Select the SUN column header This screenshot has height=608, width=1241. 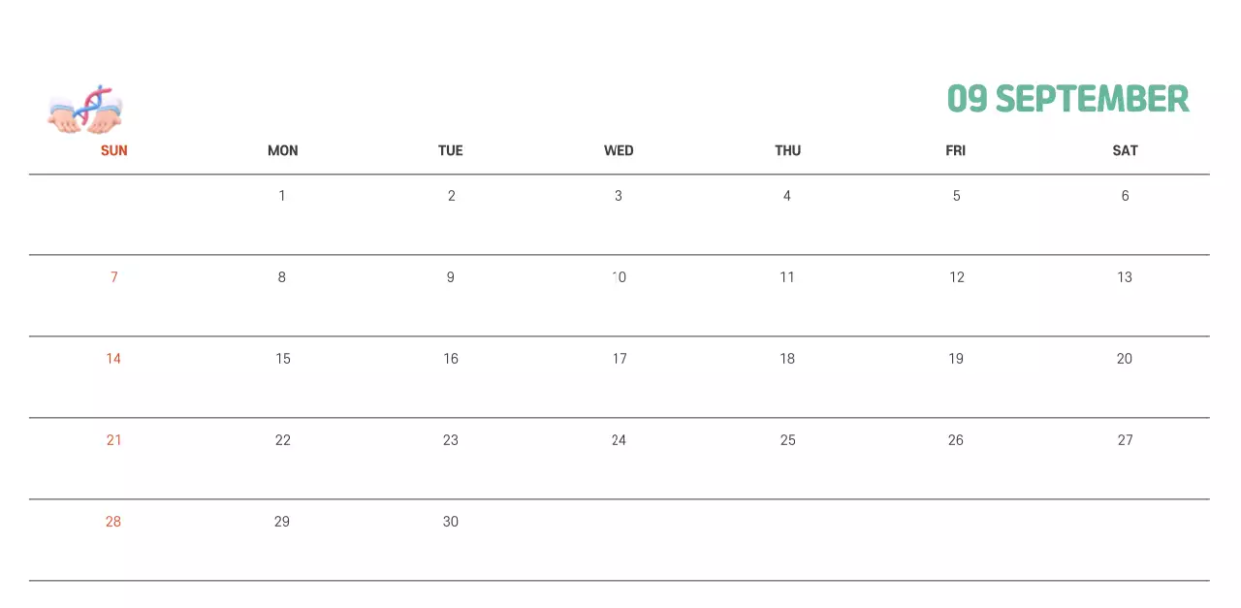[113, 150]
